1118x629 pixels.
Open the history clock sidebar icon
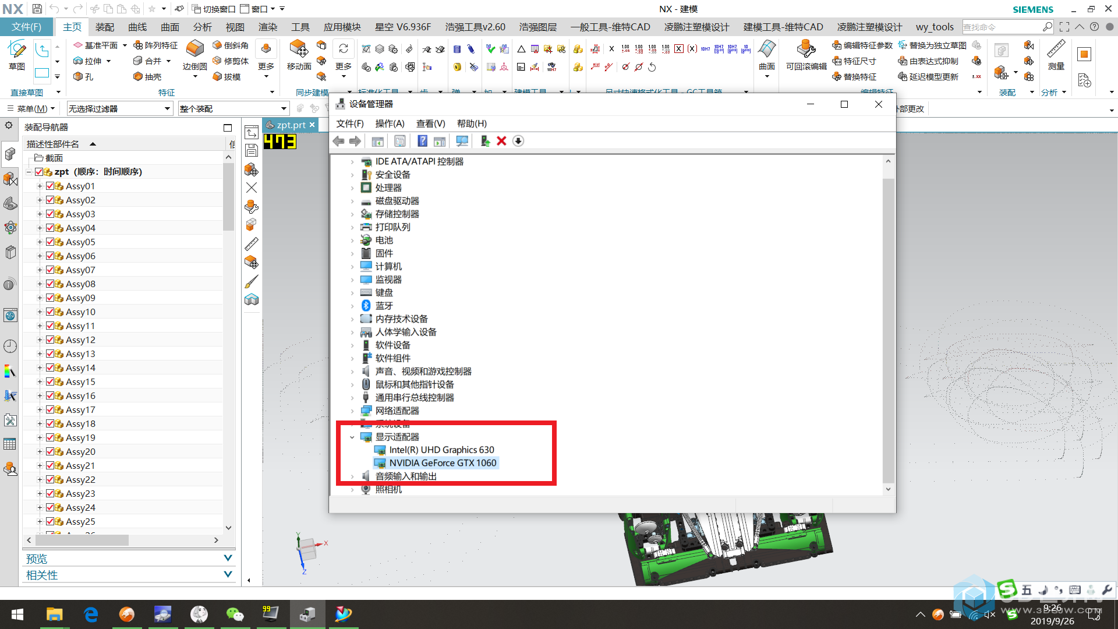pyautogui.click(x=10, y=347)
